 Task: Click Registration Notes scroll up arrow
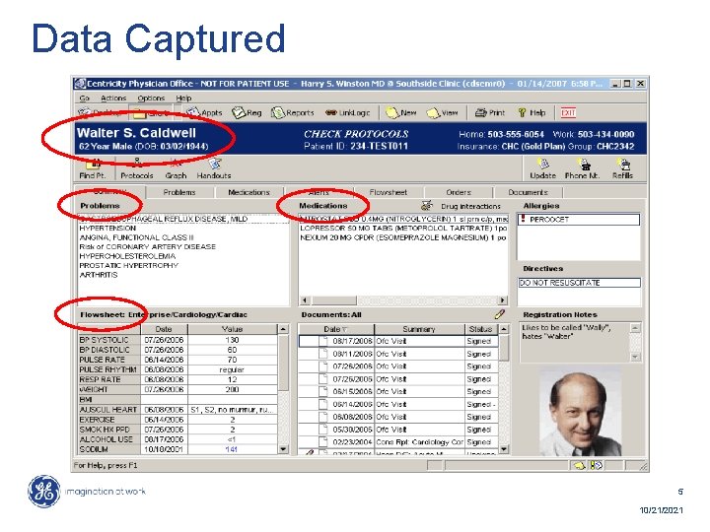point(636,327)
